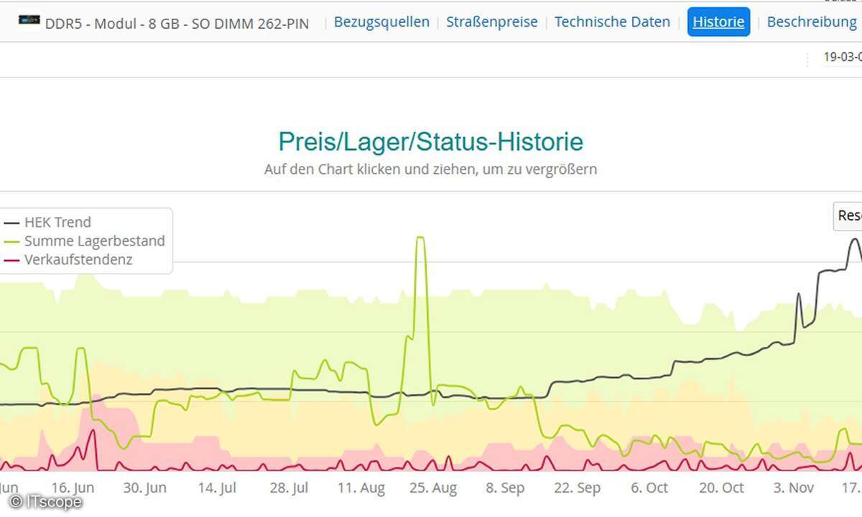
Task: Select the 25. Aug axis label
Action: [433, 488]
